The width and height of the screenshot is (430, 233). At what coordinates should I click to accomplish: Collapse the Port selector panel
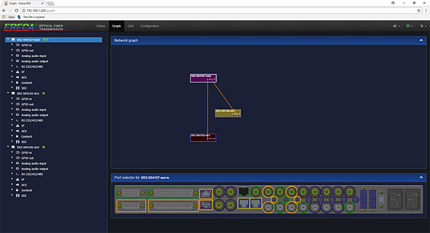tap(421, 178)
